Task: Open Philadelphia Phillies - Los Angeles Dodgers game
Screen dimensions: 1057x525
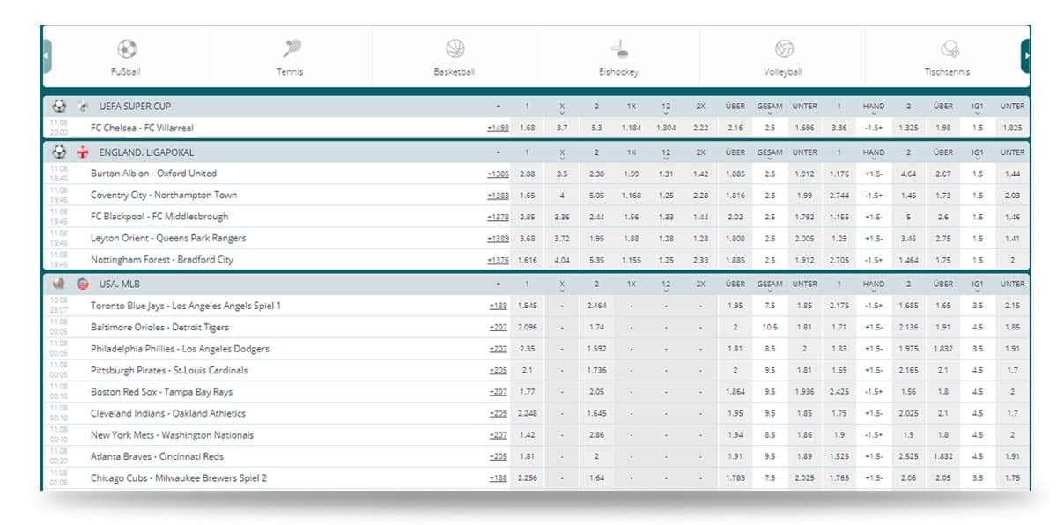Action: [x=180, y=349]
